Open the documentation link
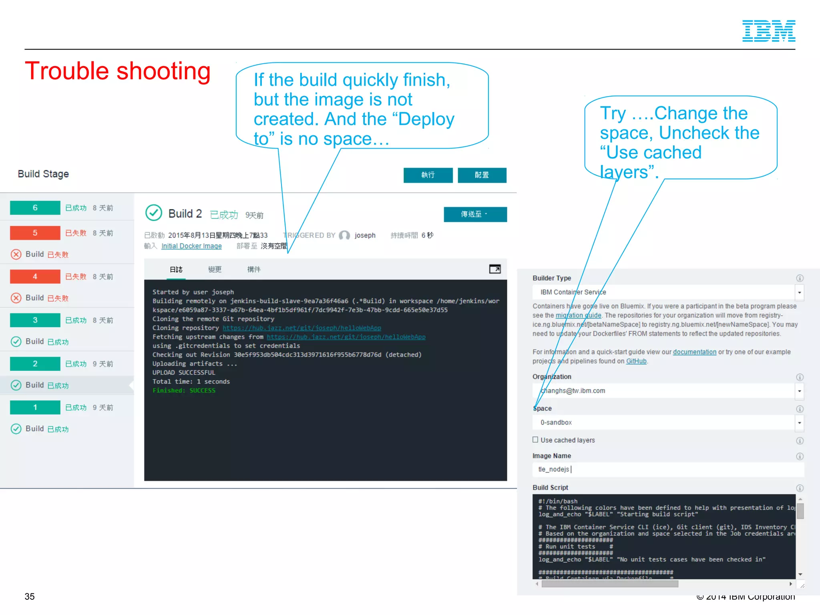 point(695,352)
